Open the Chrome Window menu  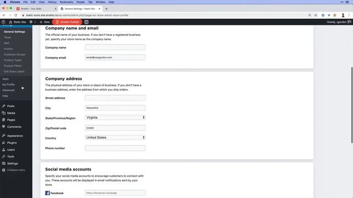(100, 2)
